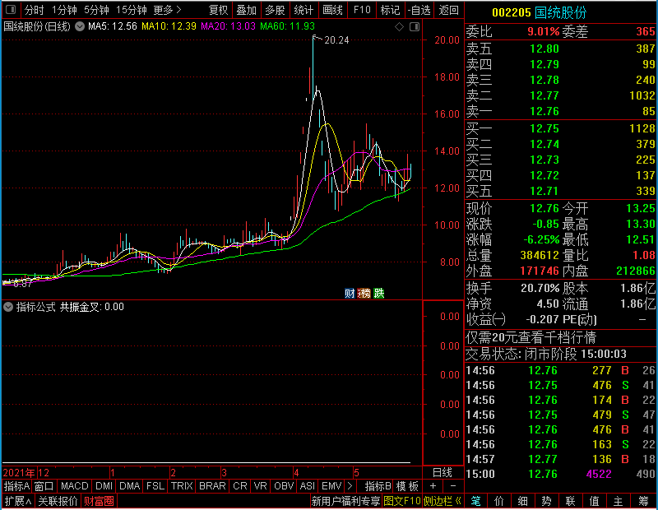This screenshot has height=510, width=658.
Task: Select the 笔 tick detail tab at bottom right
Action: pyautogui.click(x=475, y=501)
